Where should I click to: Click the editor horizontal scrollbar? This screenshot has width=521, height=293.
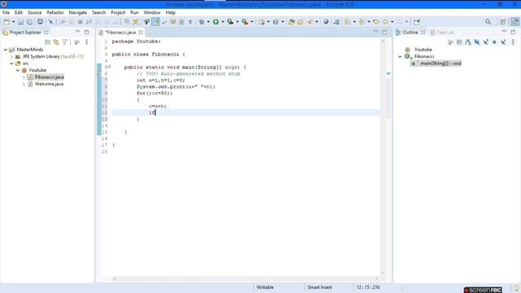245,278
